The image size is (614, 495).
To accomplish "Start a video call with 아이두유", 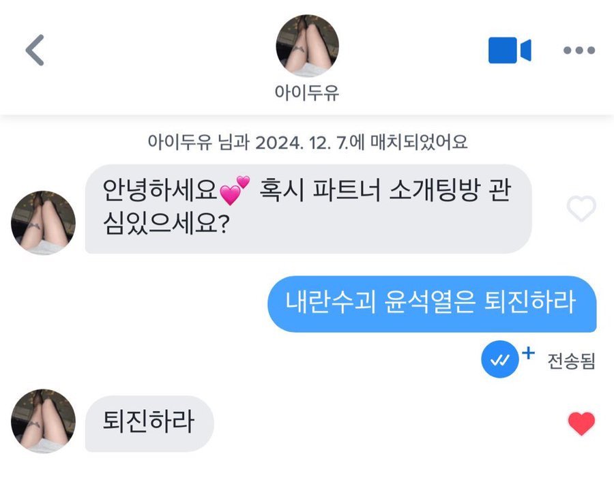I will pyautogui.click(x=509, y=50).
